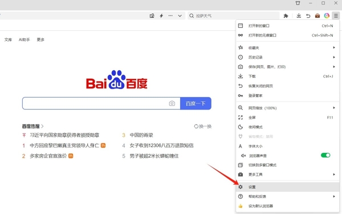Open downloads via toolbar download icon
This screenshot has height=214, width=342.
pyautogui.click(x=299, y=16)
